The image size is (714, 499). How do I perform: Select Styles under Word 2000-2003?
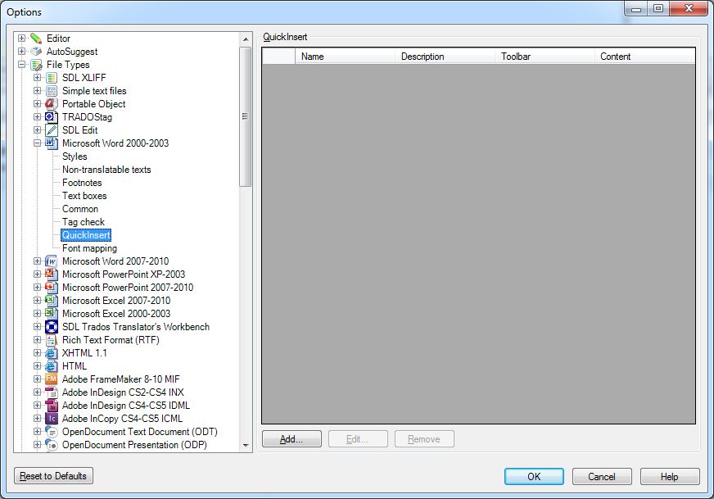pyautogui.click(x=75, y=157)
